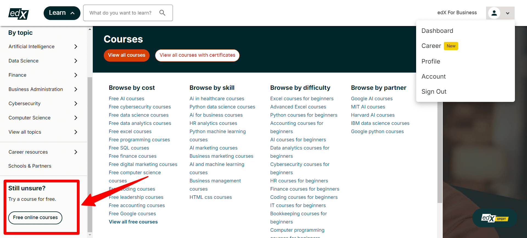Open Finance courses for beginners
This screenshot has width=527, height=238.
(305, 189)
